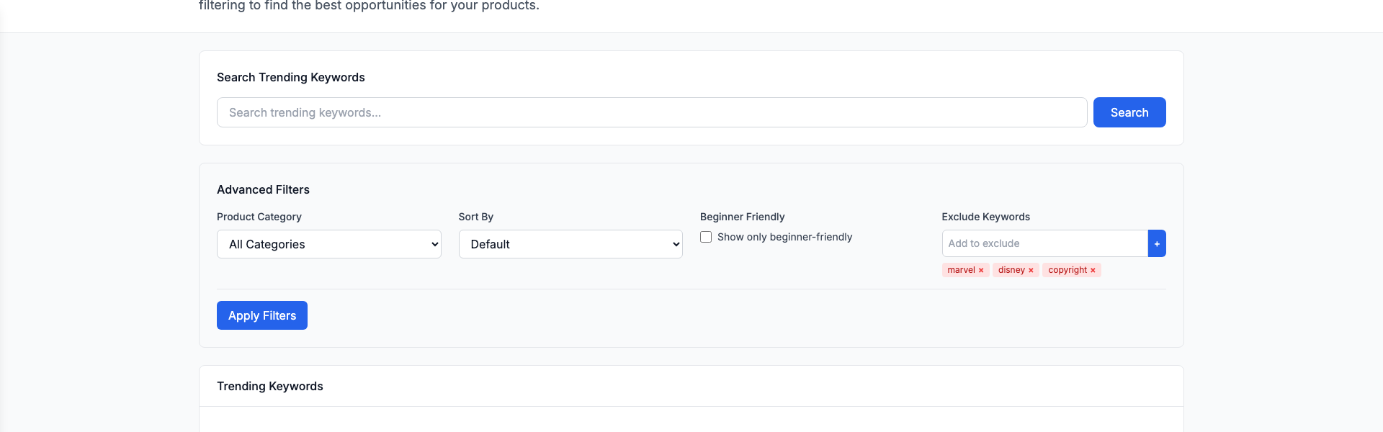Enable the Show only beginner-friendly checkbox
1383x432 pixels.
(705, 236)
